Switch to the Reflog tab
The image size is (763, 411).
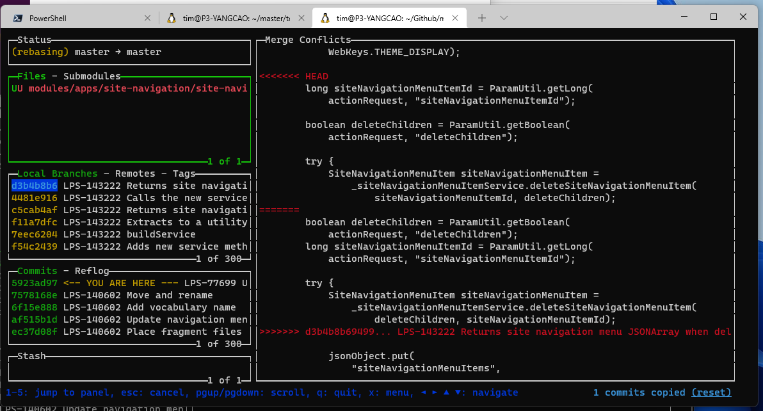pos(92,271)
